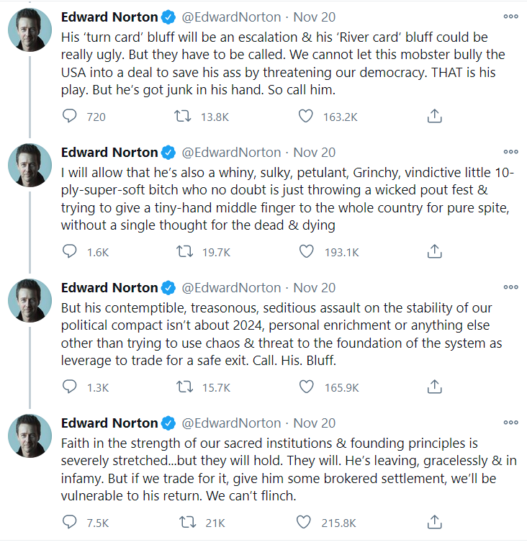527x545 pixels.
Task: Like the tweet with 163.2K likes
Action: (x=306, y=116)
